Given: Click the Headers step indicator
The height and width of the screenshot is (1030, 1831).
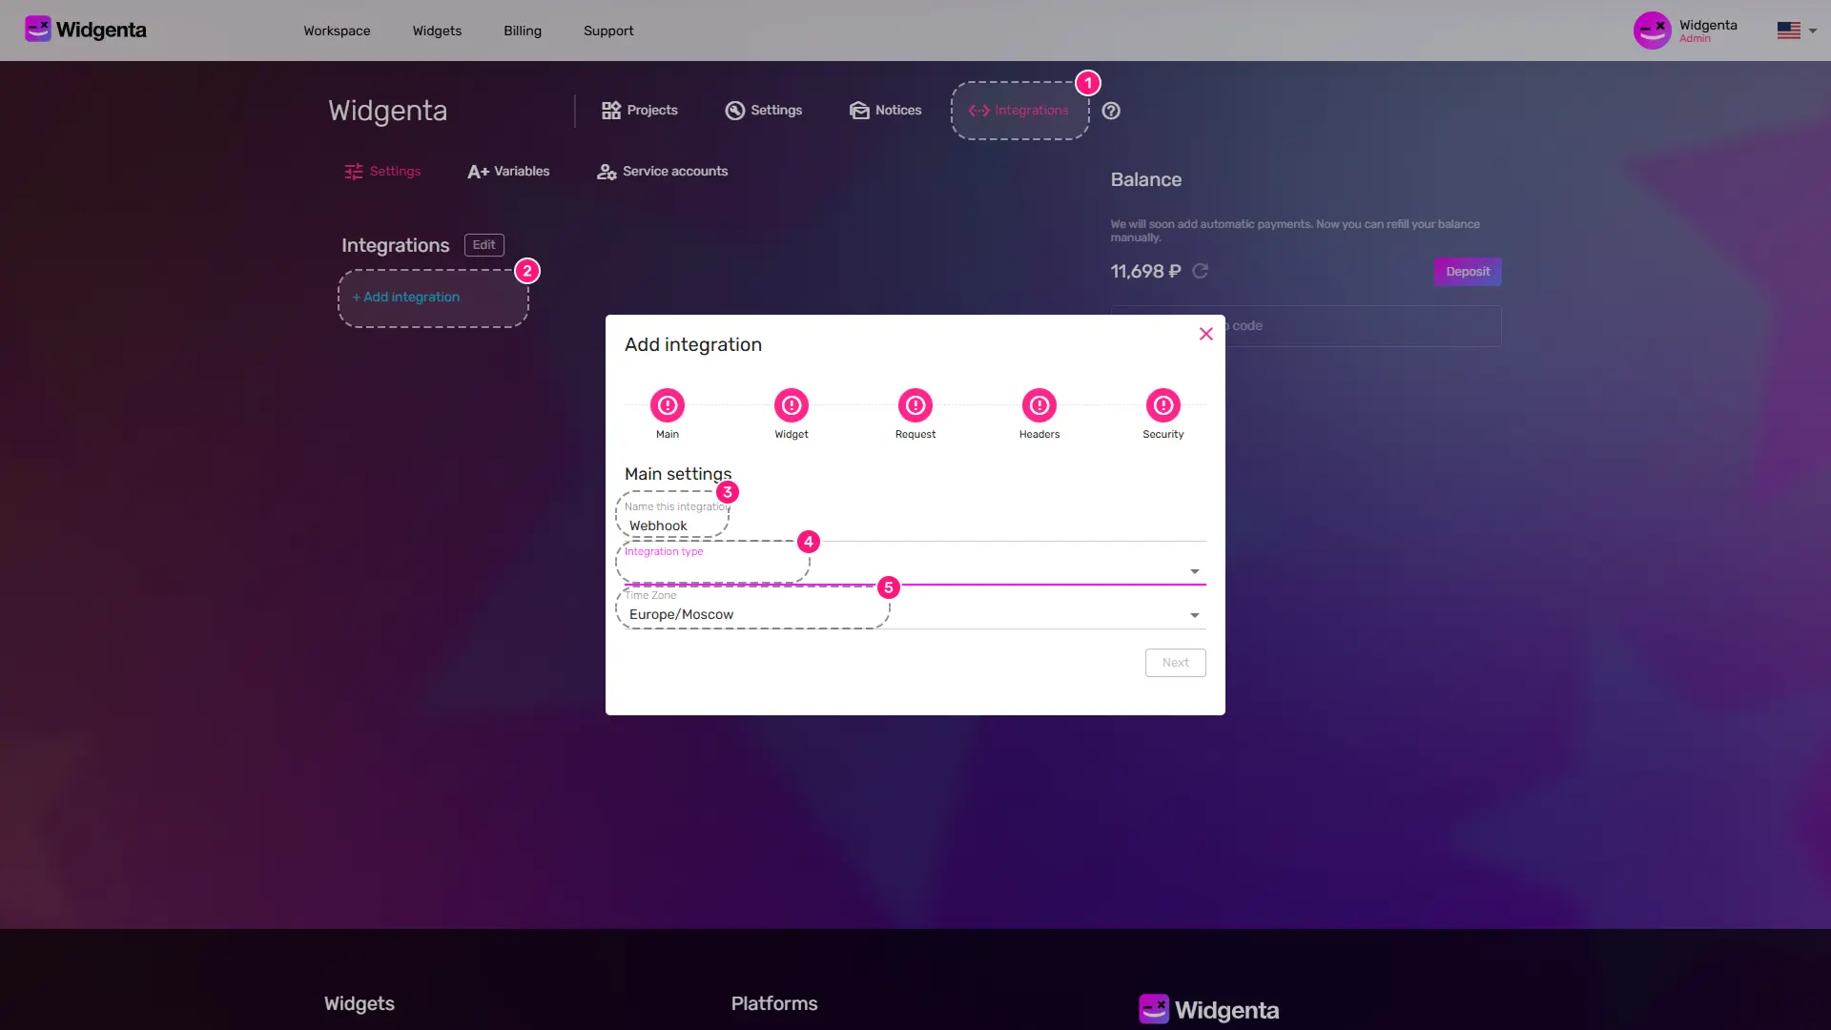Looking at the screenshot, I should point(1039,405).
